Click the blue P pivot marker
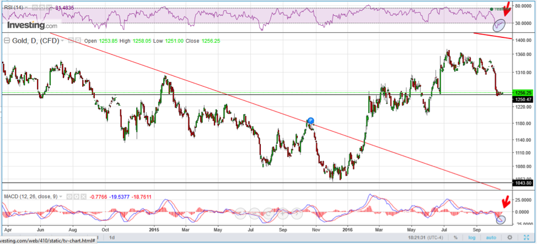 (x=310, y=120)
